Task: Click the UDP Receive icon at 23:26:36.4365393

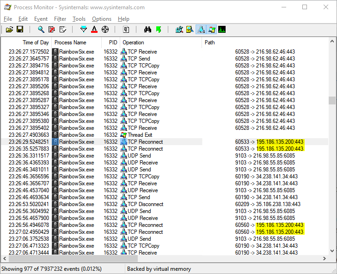Action: 123,163
